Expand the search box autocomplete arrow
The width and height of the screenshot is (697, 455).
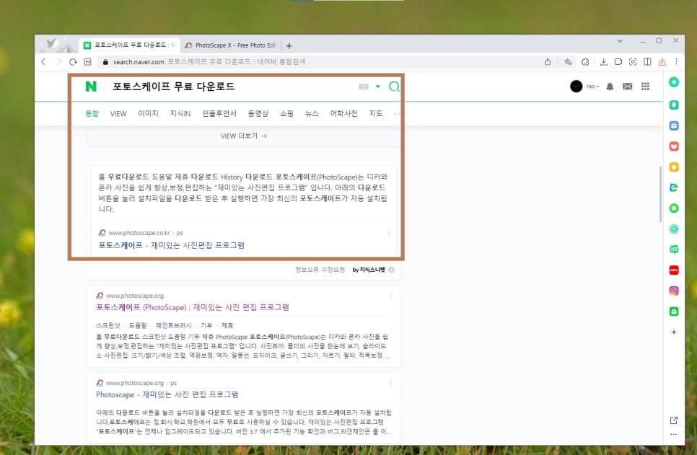377,87
